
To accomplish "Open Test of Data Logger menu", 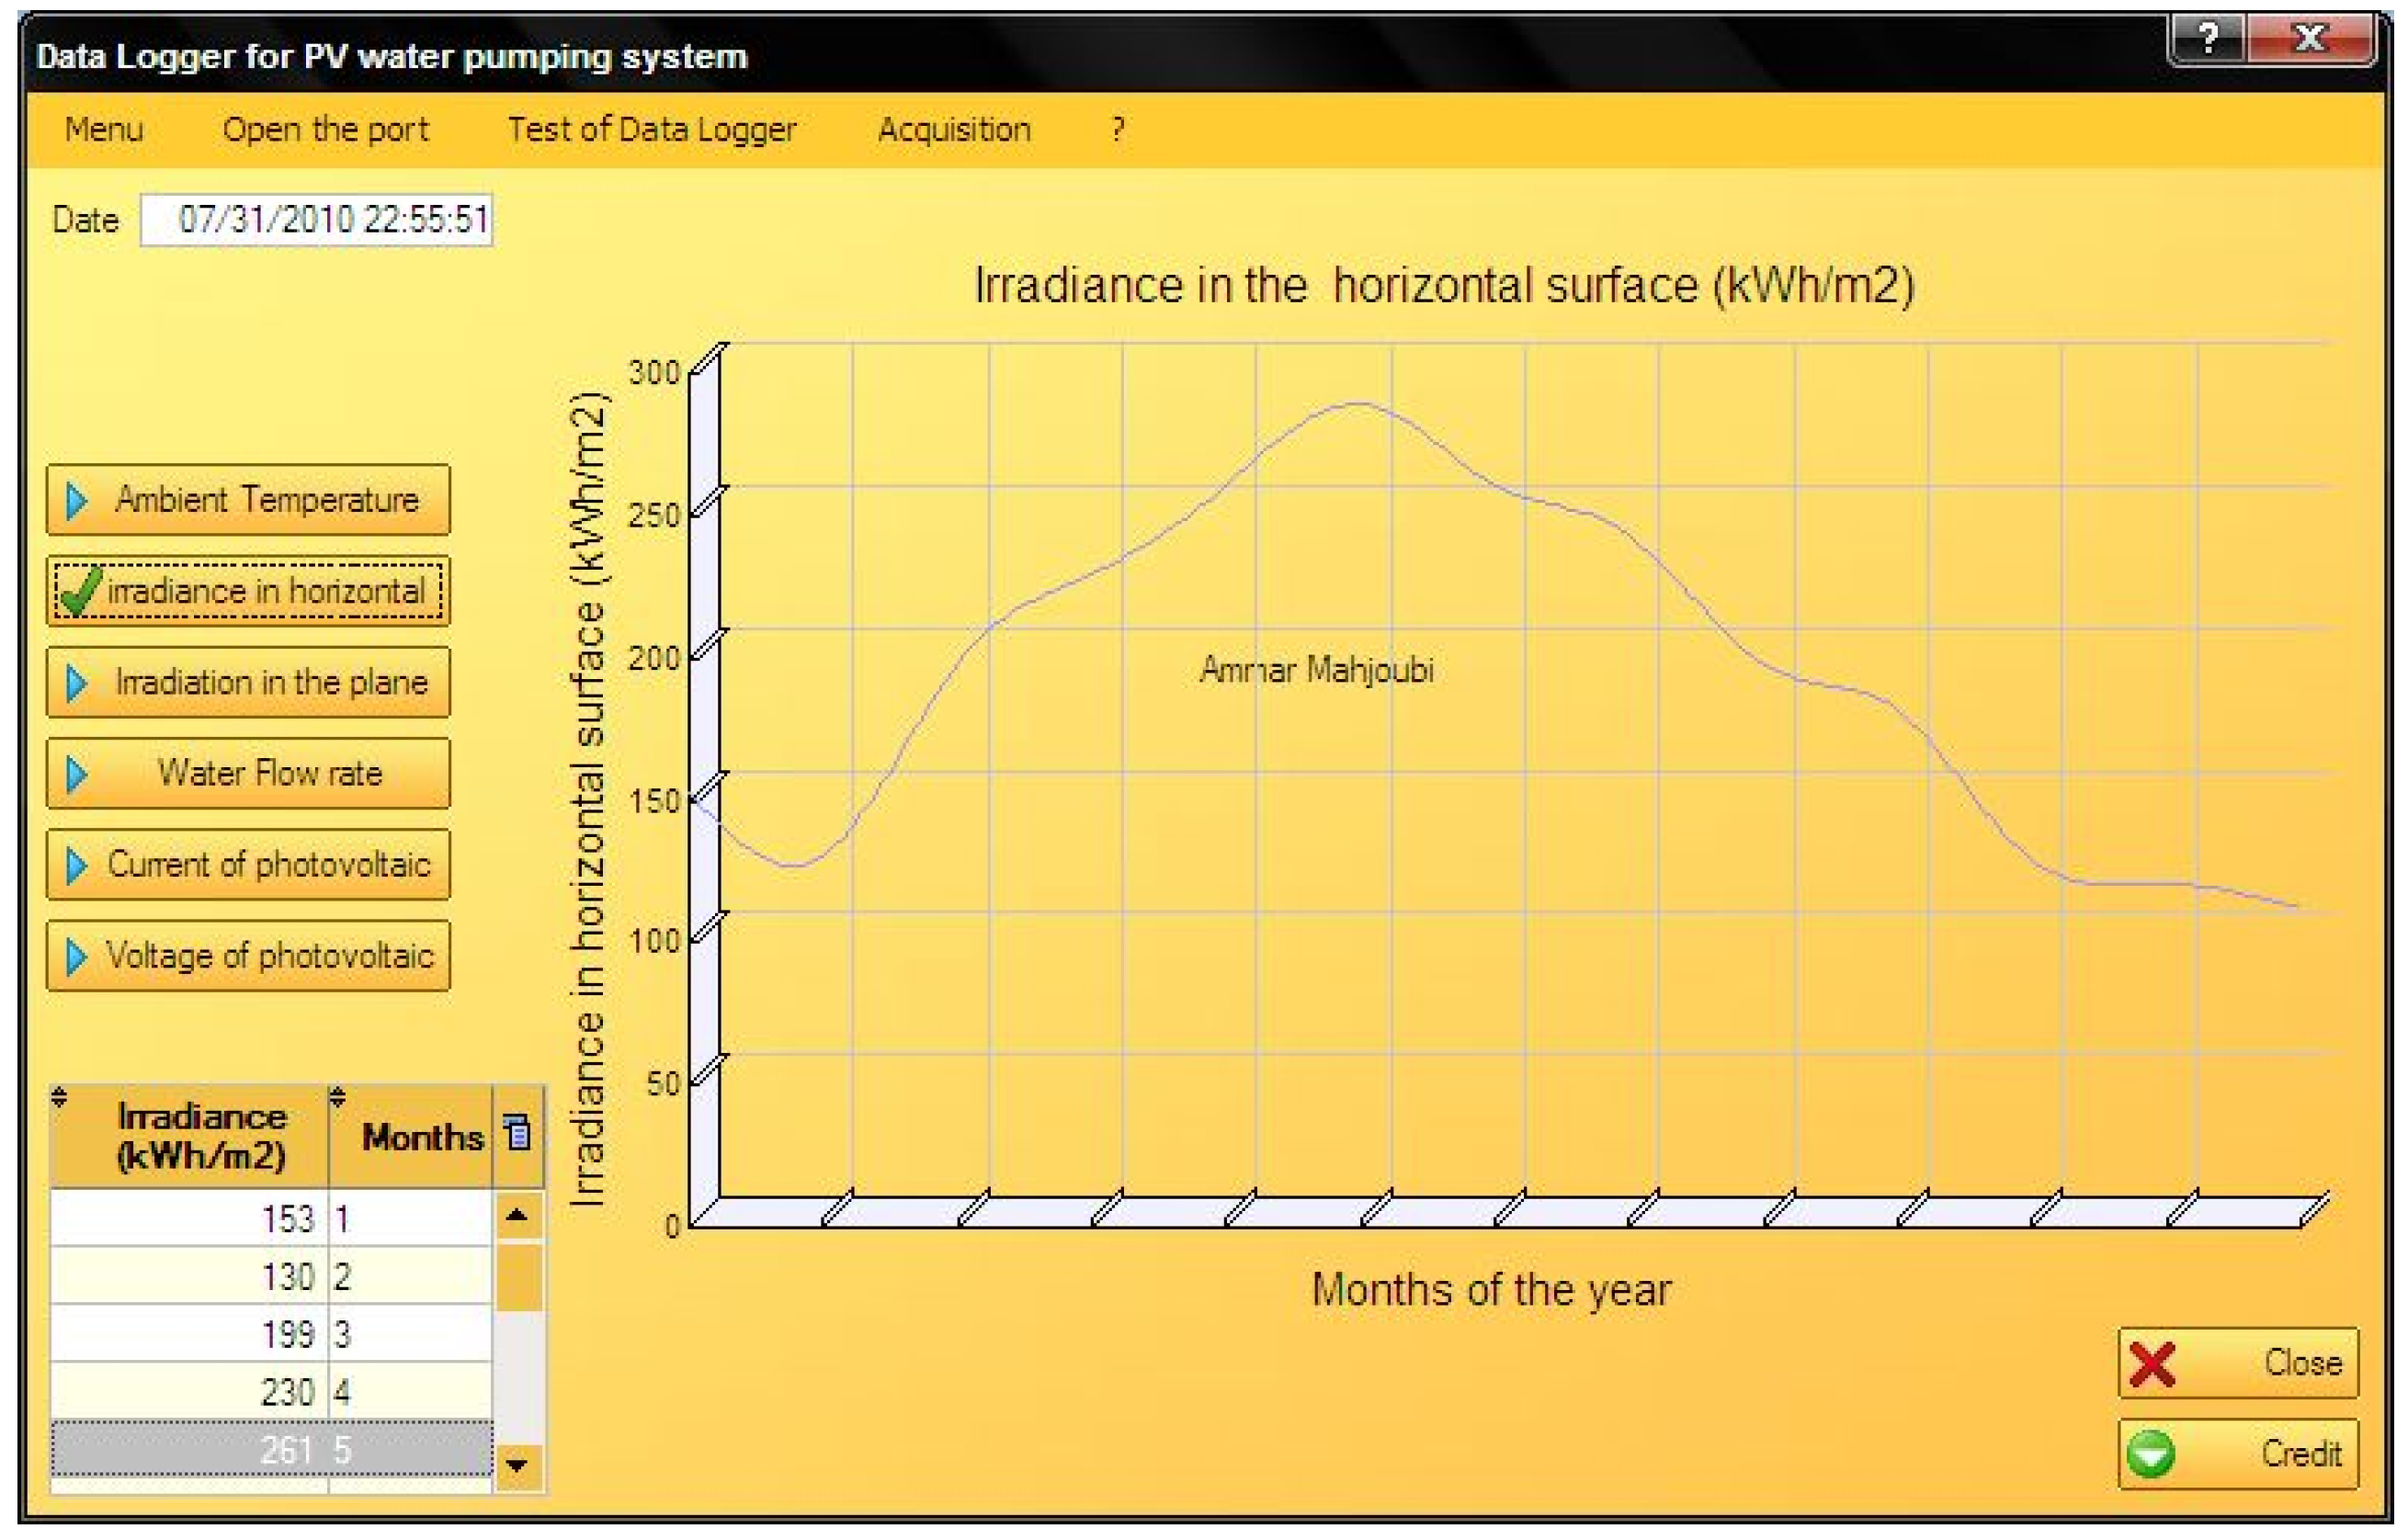I will click(652, 130).
